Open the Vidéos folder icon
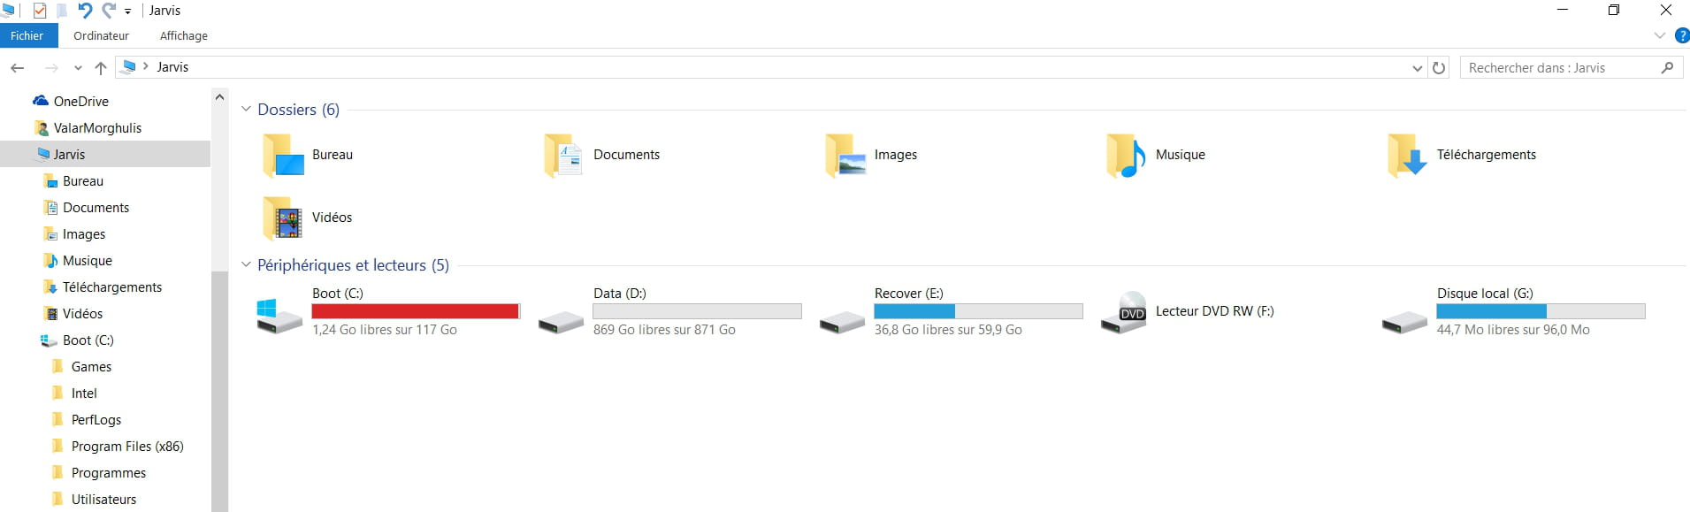The image size is (1690, 512). tap(283, 218)
